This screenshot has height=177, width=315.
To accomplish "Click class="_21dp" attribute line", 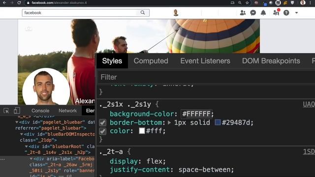I will [x=38, y=140].
